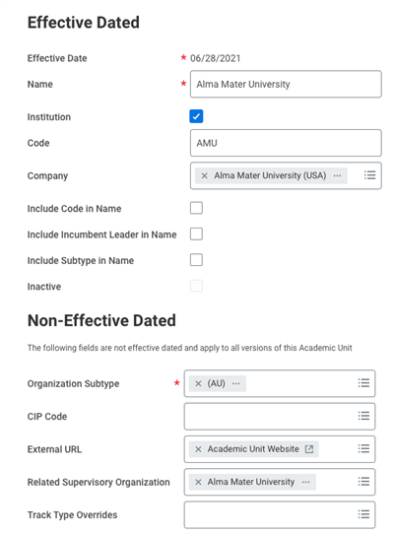
Task: Remove Alma Mater University supervisory organization chip
Action: click(198, 482)
